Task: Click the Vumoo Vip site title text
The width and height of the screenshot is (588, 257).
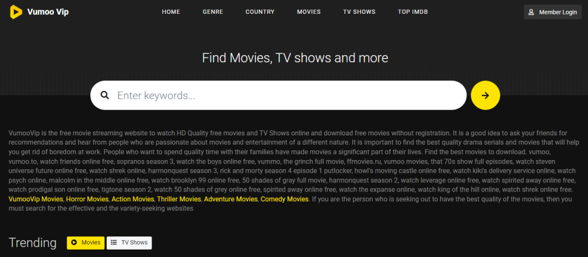Action: (48, 12)
